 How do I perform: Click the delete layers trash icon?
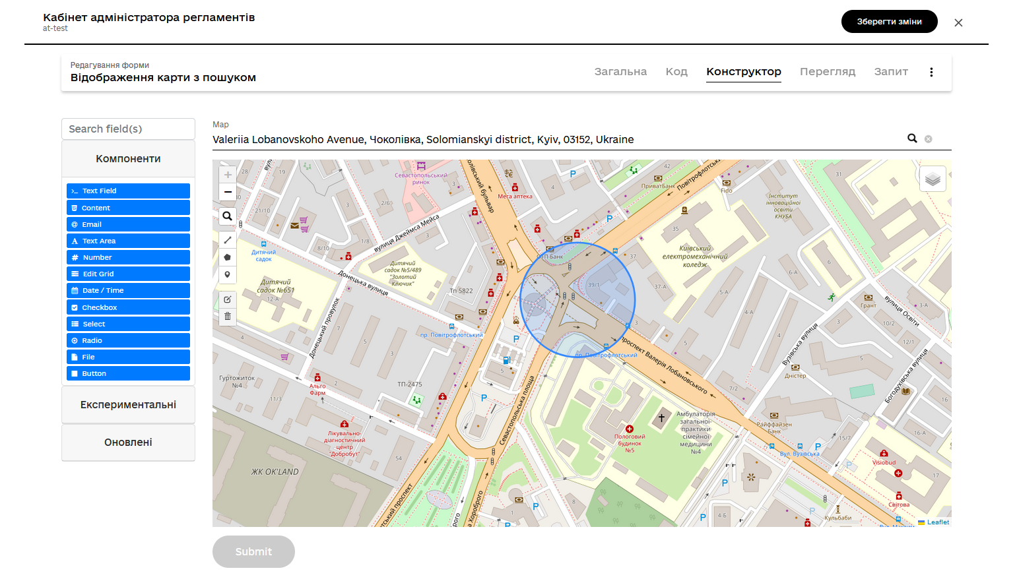[x=228, y=317]
